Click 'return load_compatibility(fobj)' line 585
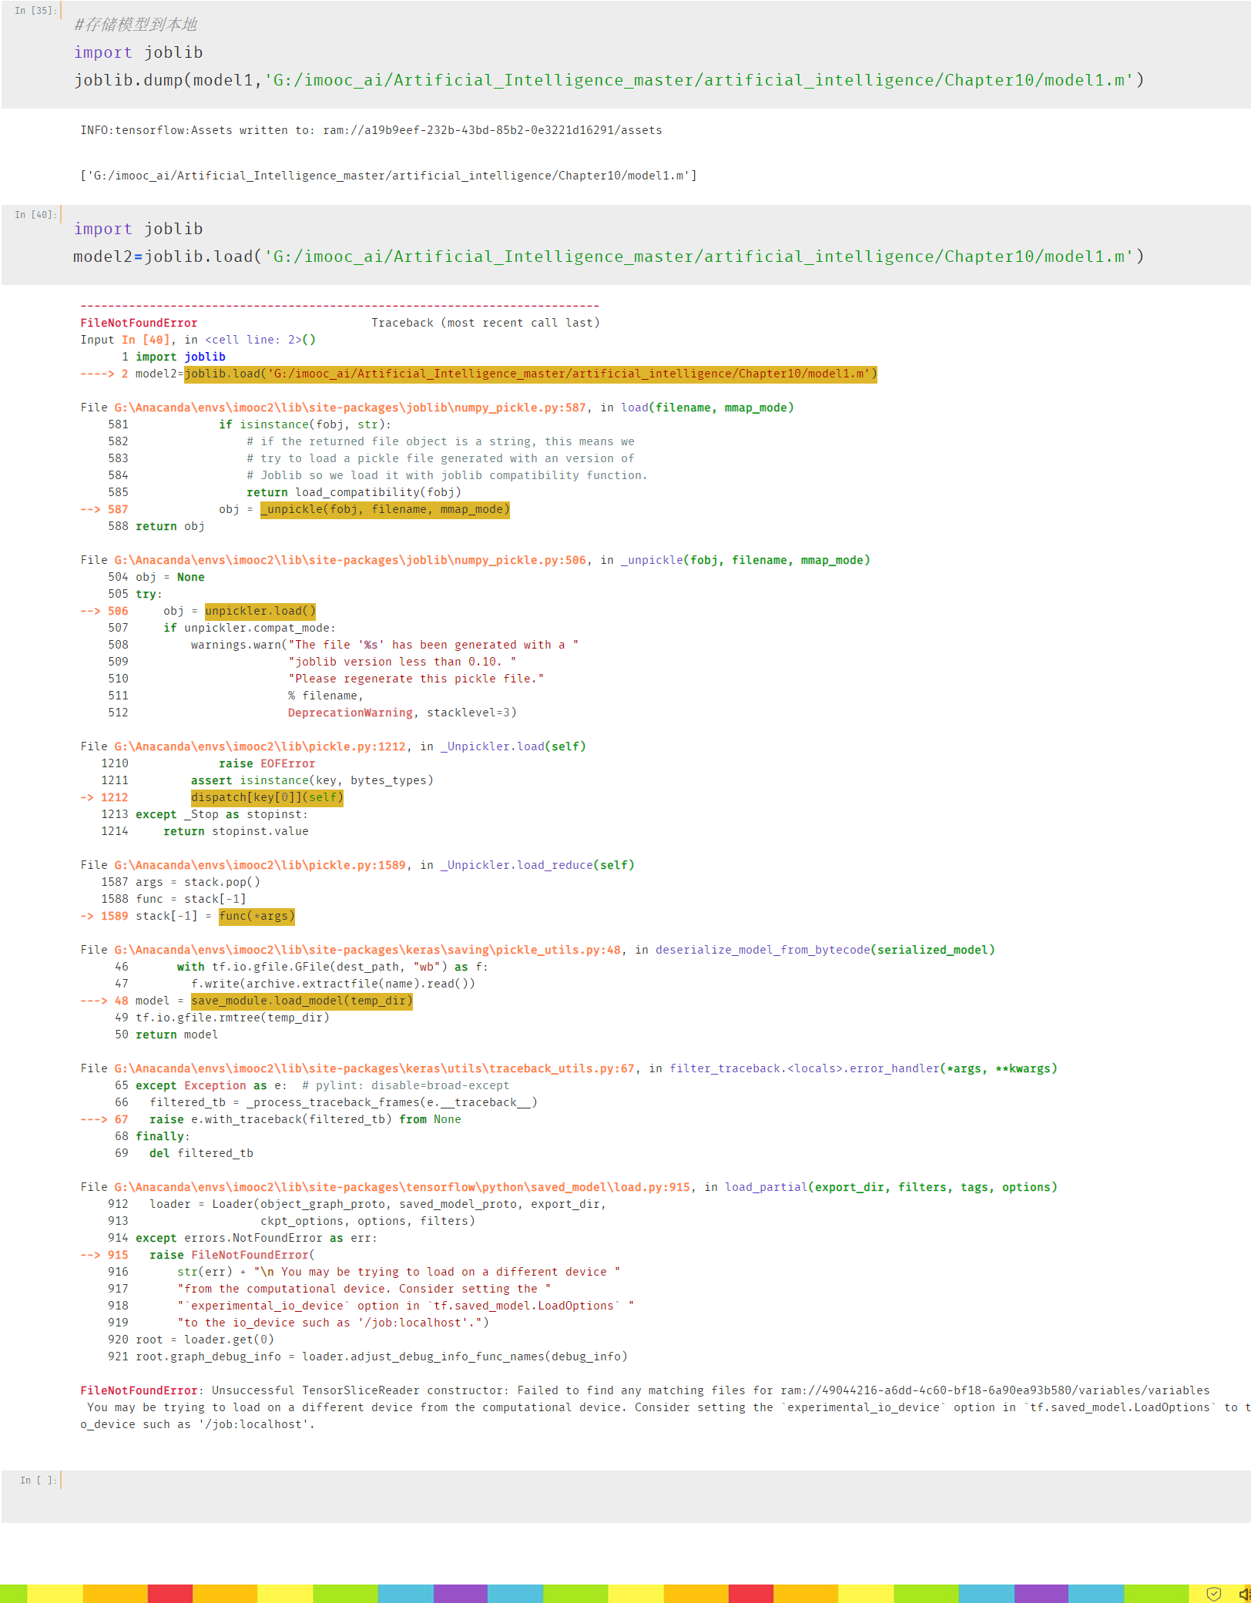This screenshot has width=1251, height=1603. (x=354, y=492)
